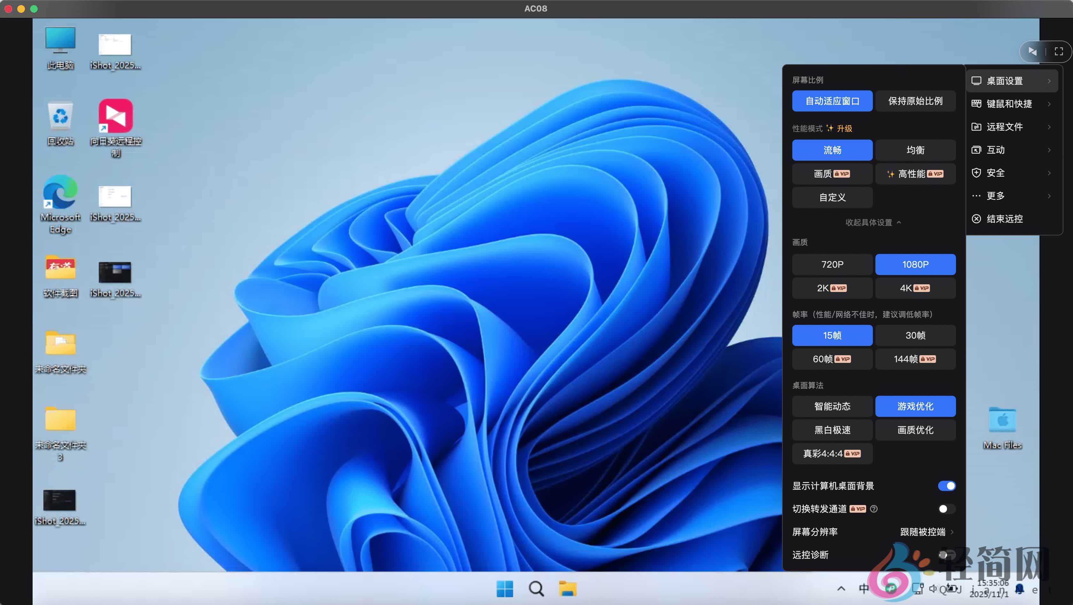Click the 升级 upgrade link
1073x605 pixels.
[844, 128]
